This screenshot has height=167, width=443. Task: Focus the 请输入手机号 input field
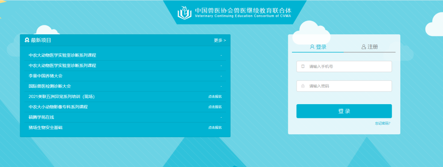tap(344, 67)
